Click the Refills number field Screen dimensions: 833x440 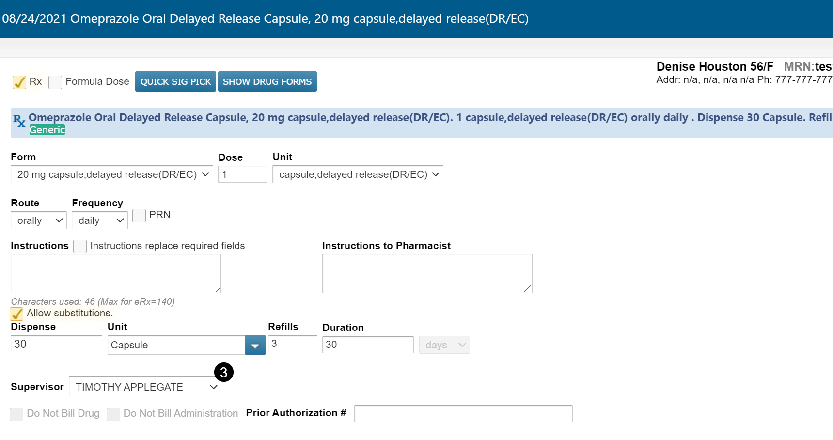[292, 344]
